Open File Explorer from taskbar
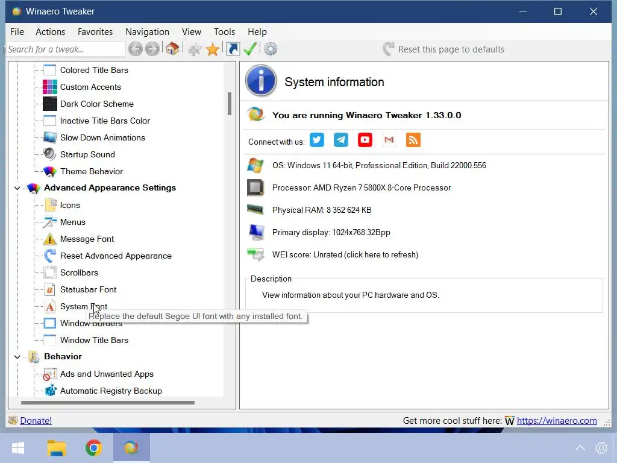Viewport: 617px width, 463px height. click(56, 448)
